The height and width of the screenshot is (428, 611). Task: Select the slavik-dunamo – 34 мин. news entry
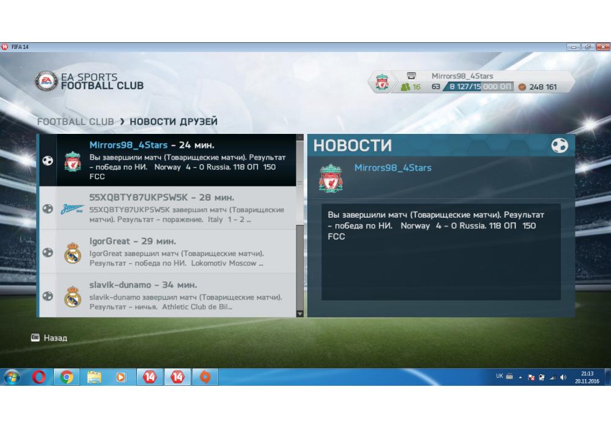[167, 295]
